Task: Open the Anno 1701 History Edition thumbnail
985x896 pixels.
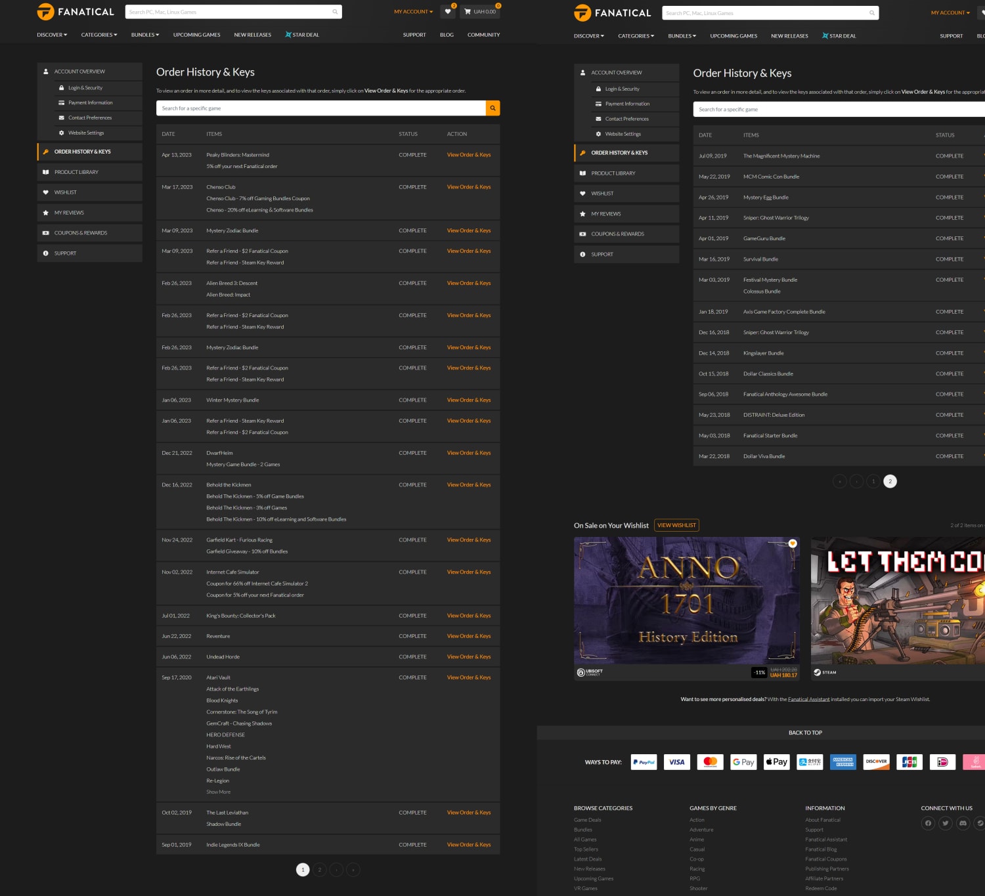Action: coord(687,601)
